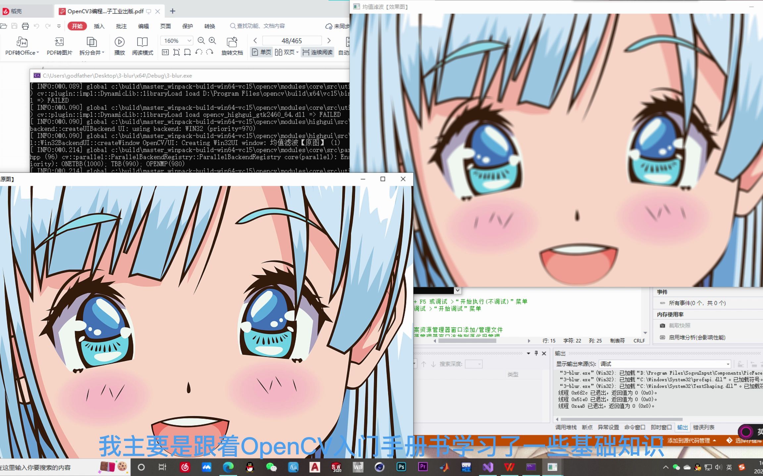Viewport: 763px width, 476px height.
Task: Click 截取快照 camera snapshot icon
Action: click(662, 326)
